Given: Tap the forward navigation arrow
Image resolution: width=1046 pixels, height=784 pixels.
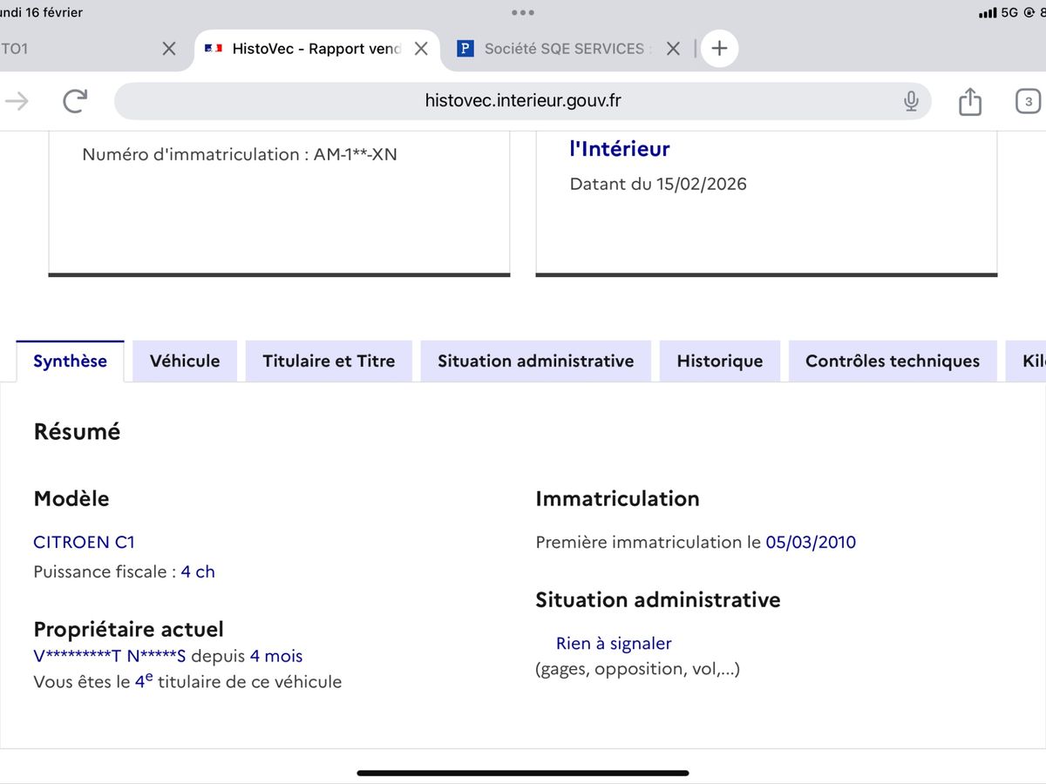Looking at the screenshot, I should click(17, 101).
